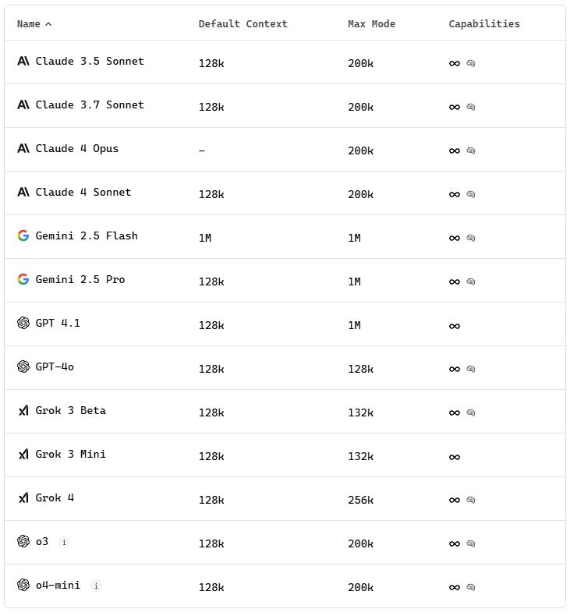
Task: Click the info icon next to o4-mini
Action: [96, 586]
